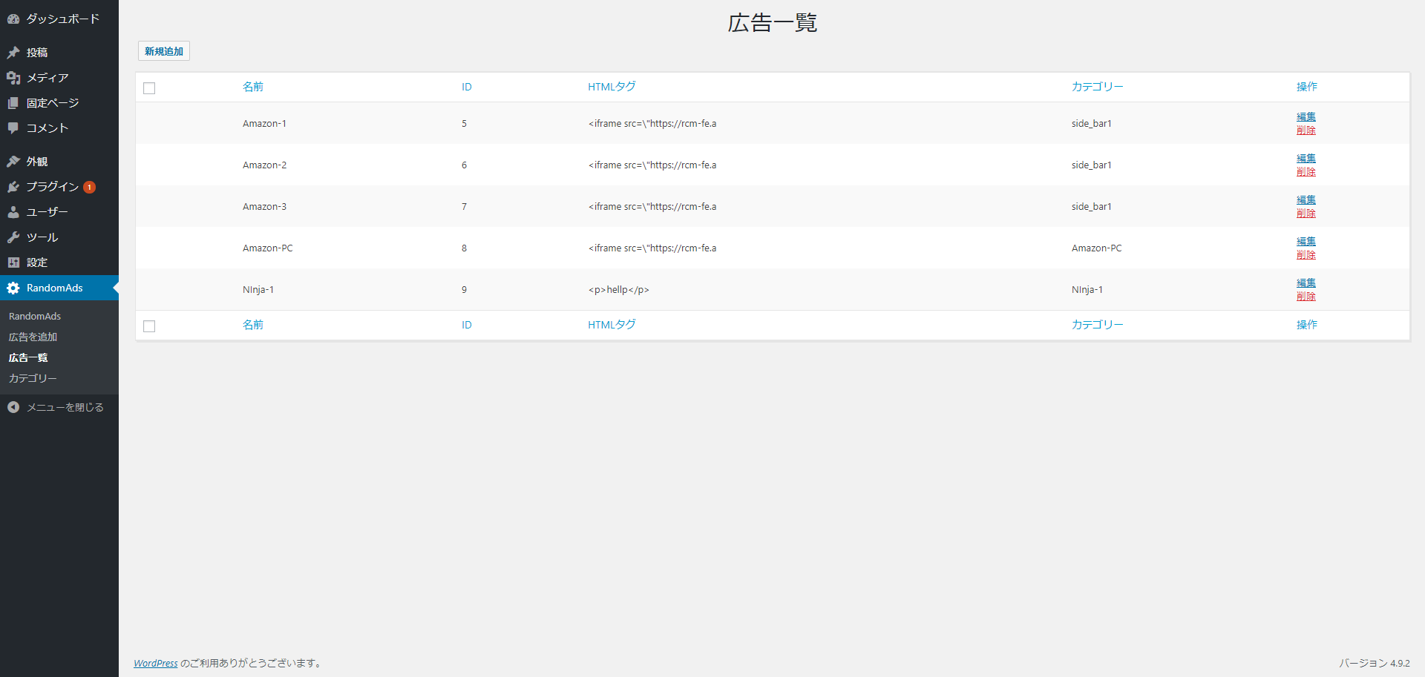Tick the select-all checkbox in table footer
This screenshot has height=677, width=1425.
[149, 326]
